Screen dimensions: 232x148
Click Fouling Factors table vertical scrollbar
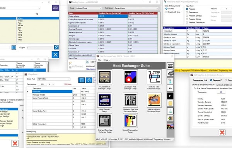point(159,27)
